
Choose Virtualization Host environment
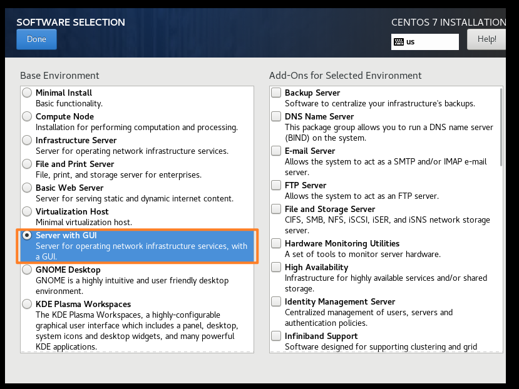(x=27, y=212)
